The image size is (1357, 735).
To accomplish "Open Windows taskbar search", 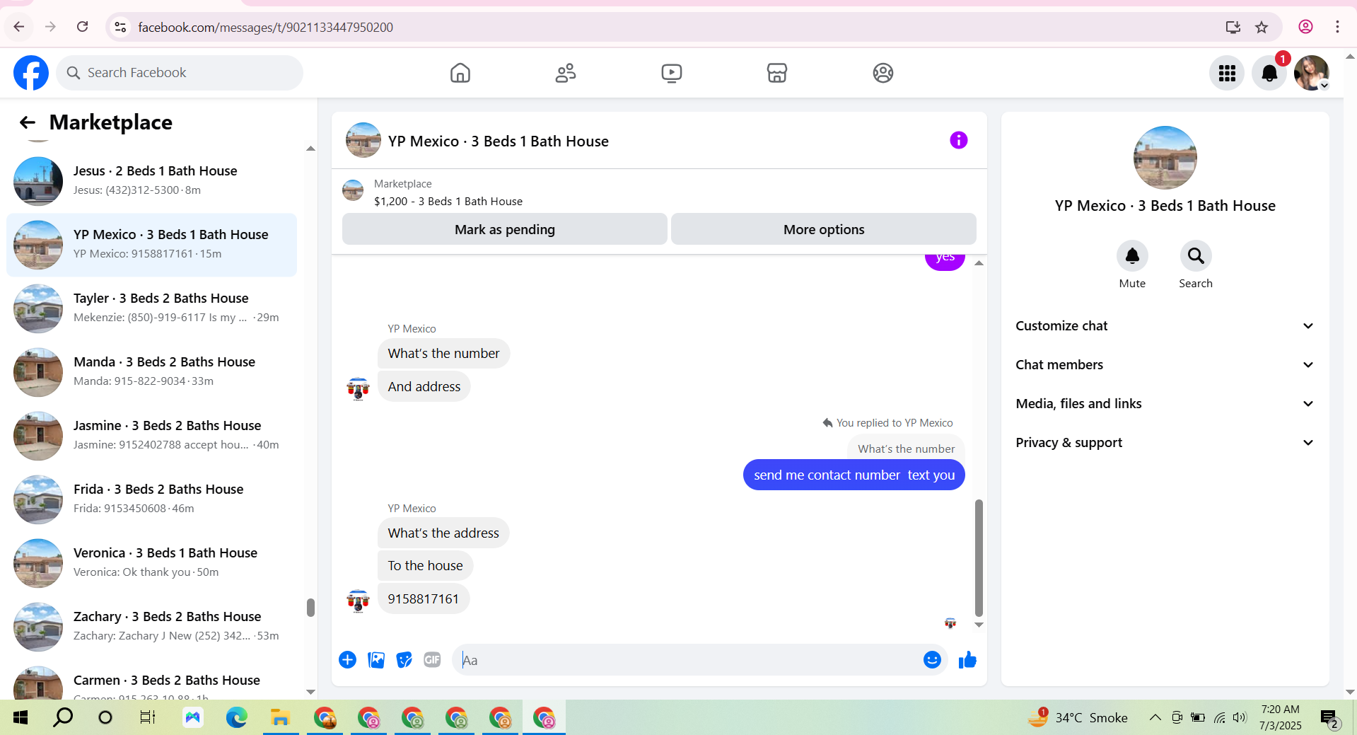I will click(x=64, y=718).
